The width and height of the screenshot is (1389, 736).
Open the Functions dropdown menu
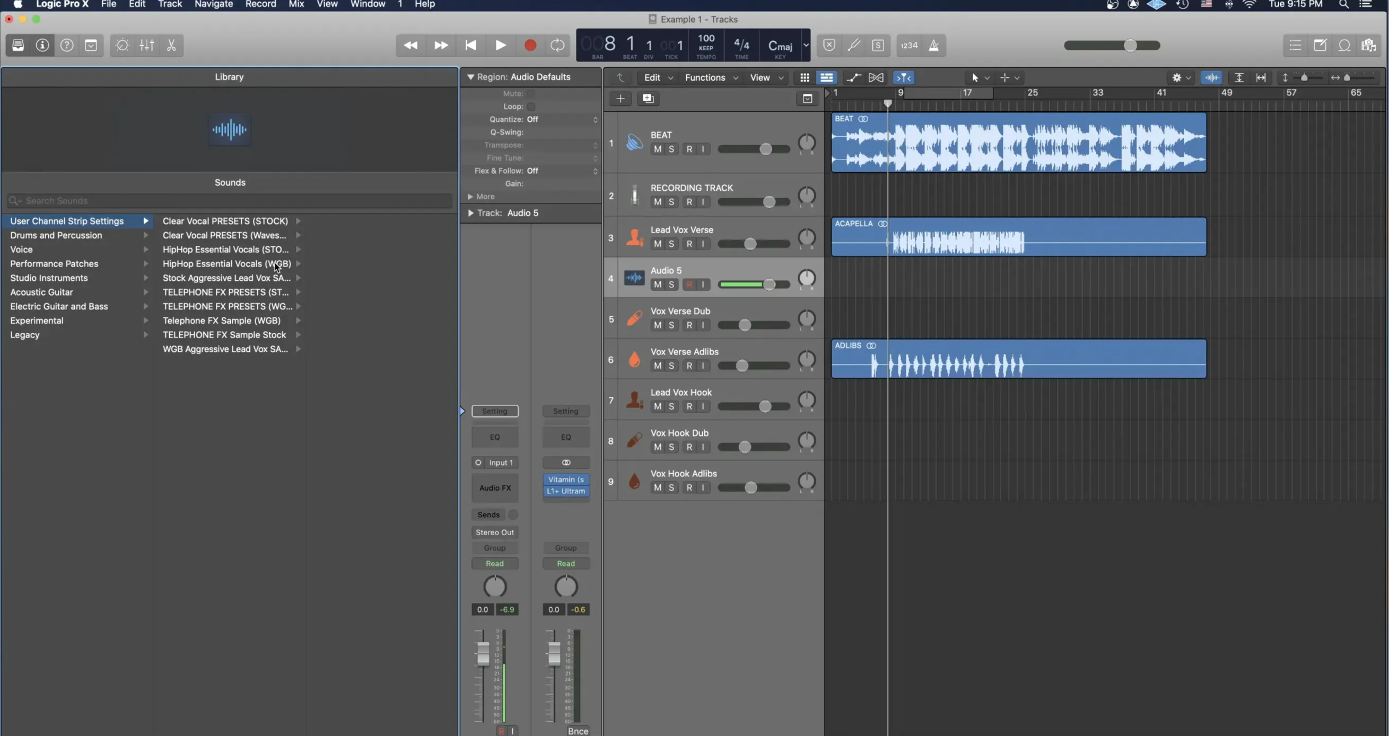[x=711, y=77]
